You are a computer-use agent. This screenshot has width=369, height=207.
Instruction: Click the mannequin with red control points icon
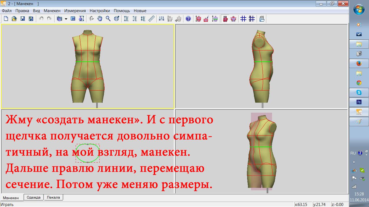point(233,19)
